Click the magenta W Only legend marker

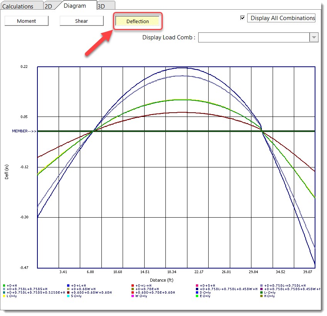pos(133,296)
